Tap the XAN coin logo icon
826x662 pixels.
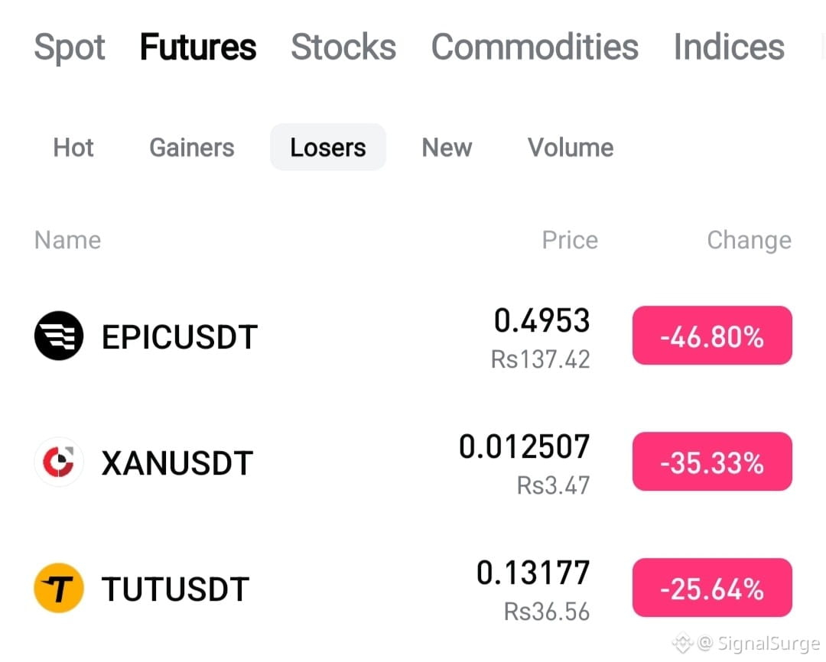click(x=58, y=462)
